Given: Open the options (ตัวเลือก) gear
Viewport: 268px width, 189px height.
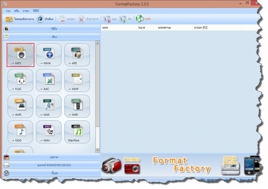Looking at the screenshot, I should 45,19.
